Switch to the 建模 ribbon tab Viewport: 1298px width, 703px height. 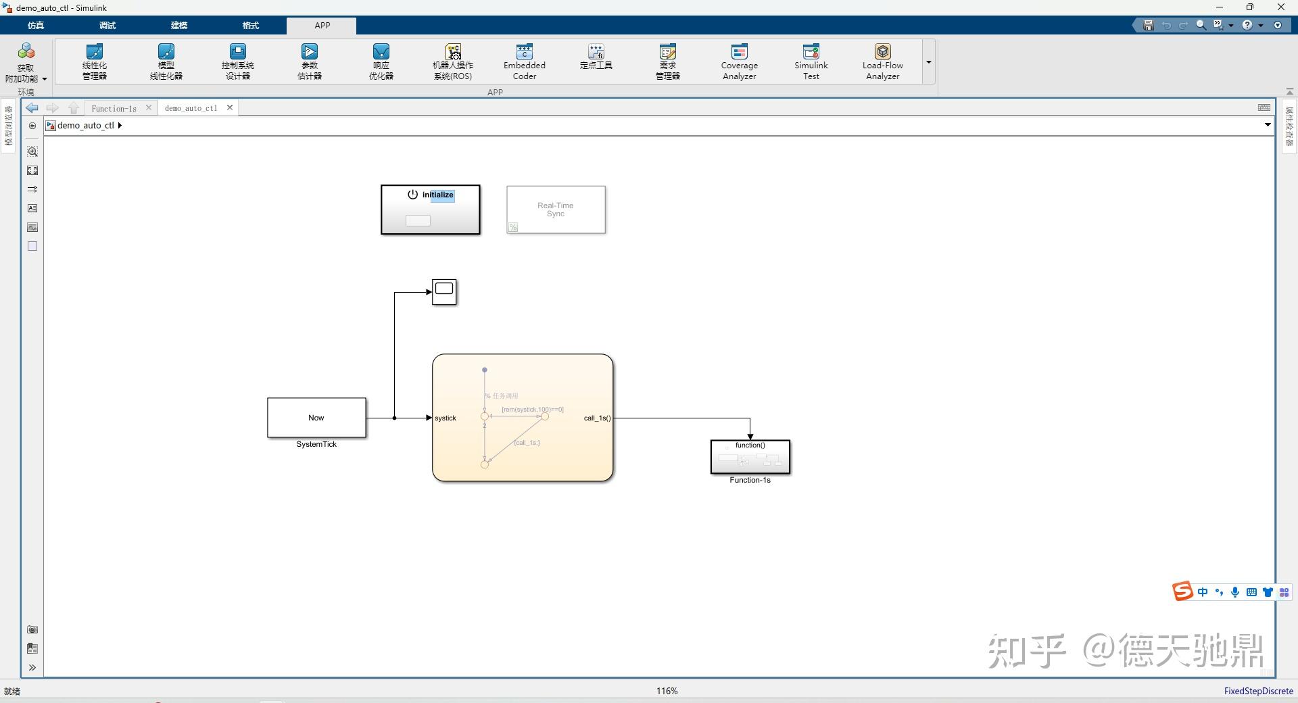179,25
